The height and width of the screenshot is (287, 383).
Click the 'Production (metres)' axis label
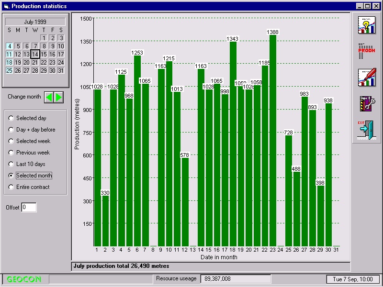(77, 124)
